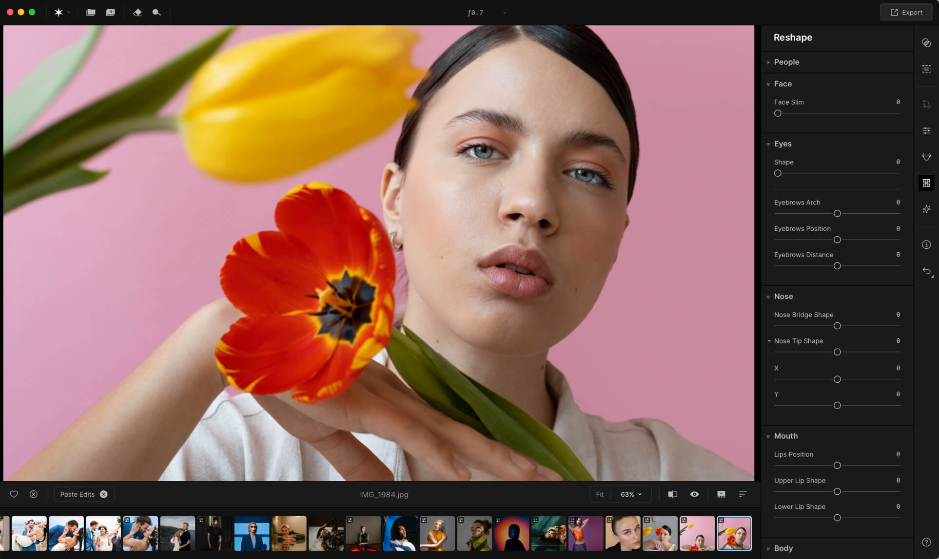
Task: Open the app logo menu icon
Action: (x=59, y=12)
